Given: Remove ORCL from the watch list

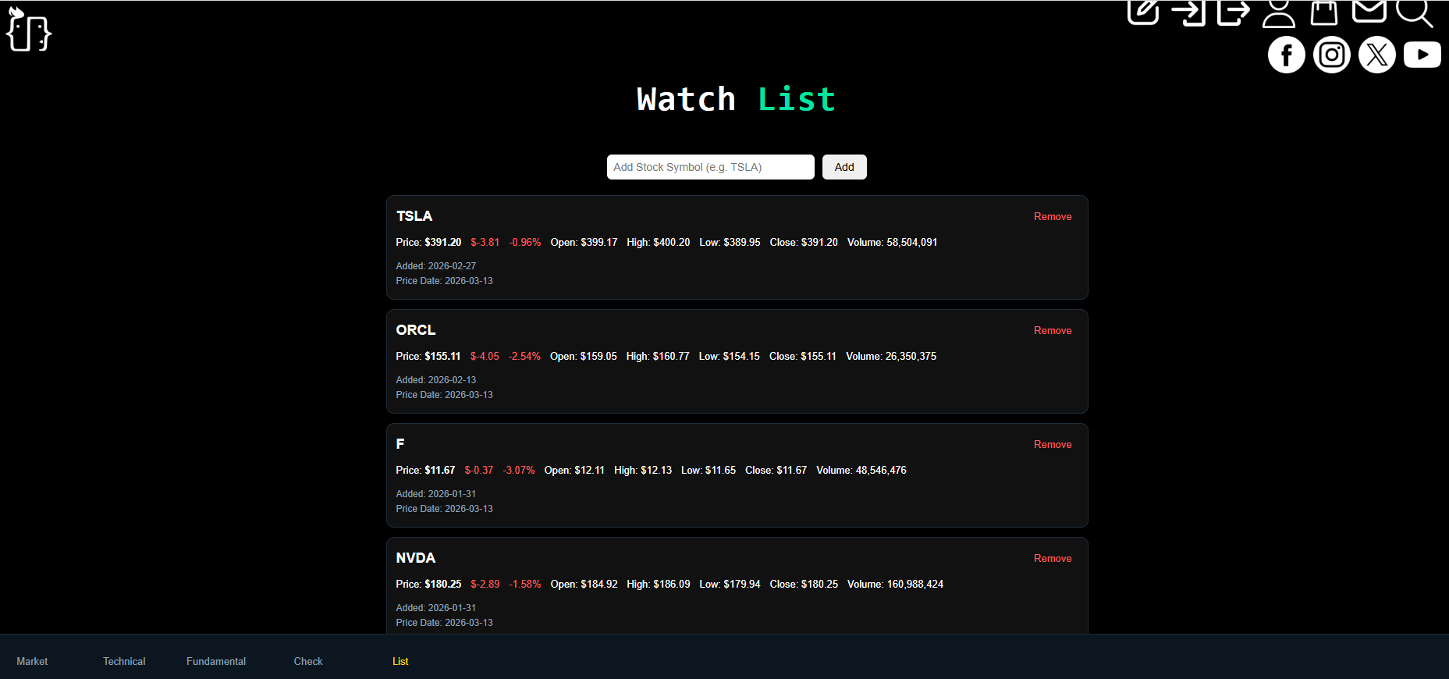Looking at the screenshot, I should tap(1053, 330).
